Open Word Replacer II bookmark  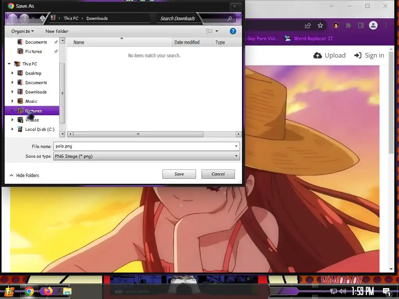pos(309,39)
